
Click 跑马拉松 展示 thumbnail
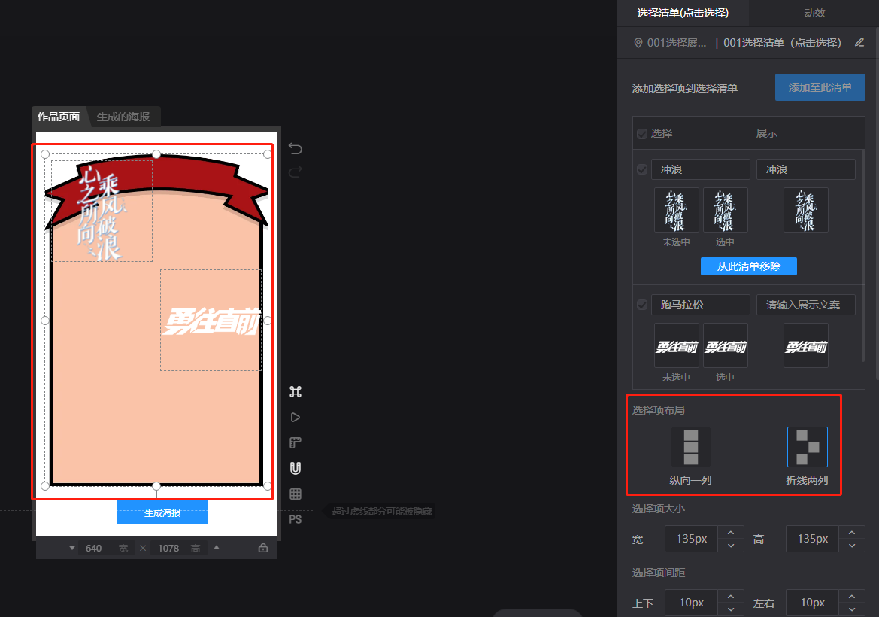[x=806, y=345]
